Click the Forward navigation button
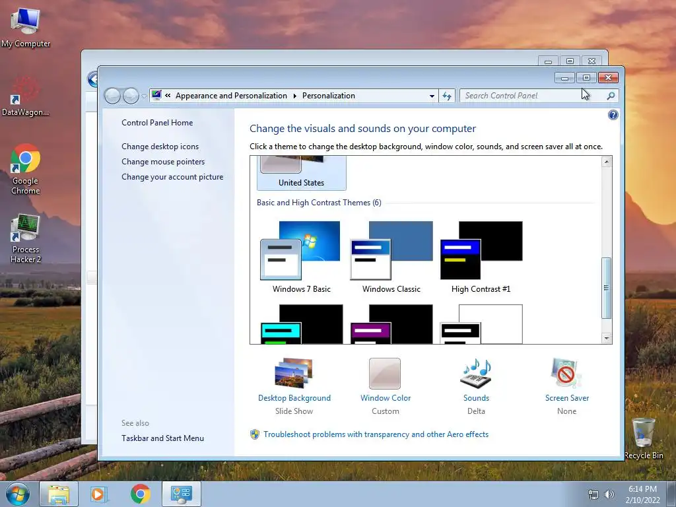Screen dimensions: 676x507 [x=131, y=96]
